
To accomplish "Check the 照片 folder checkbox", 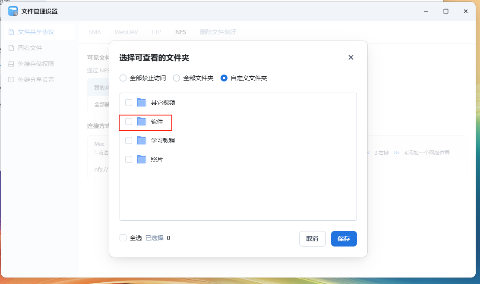I will (x=129, y=159).
